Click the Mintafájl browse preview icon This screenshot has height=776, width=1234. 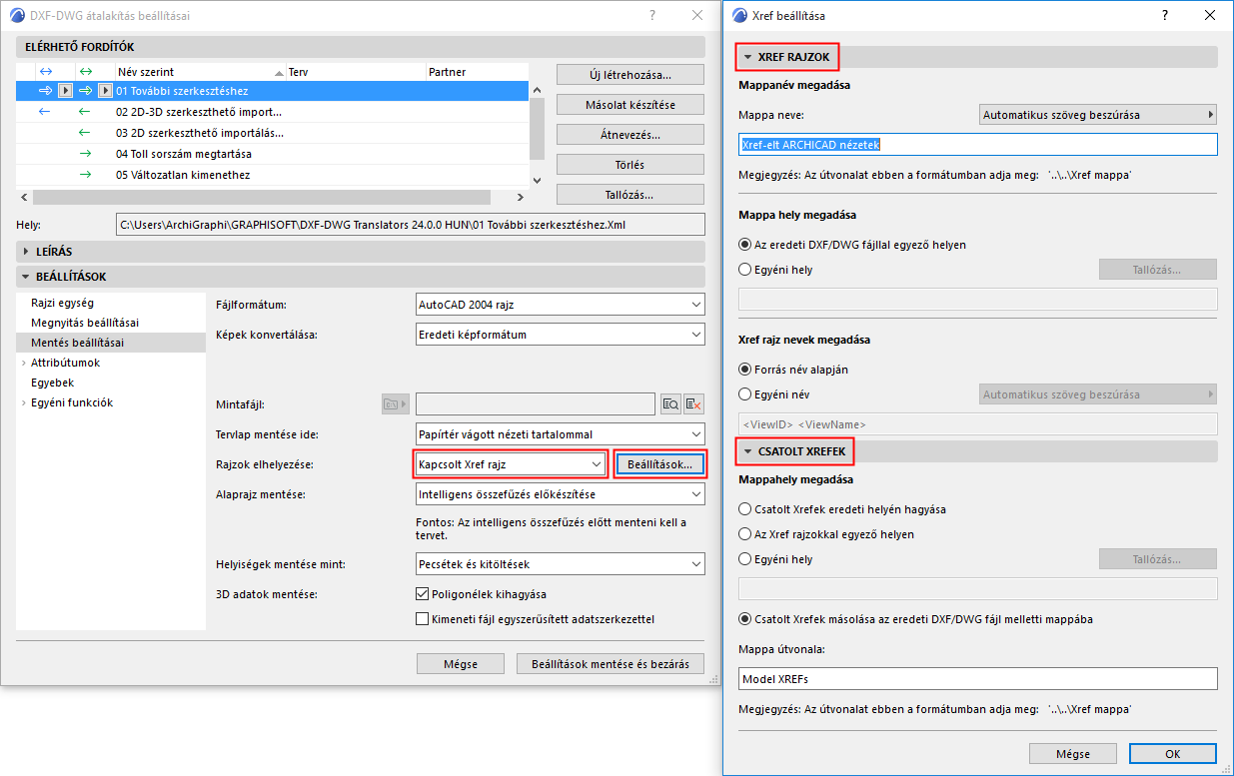pyautogui.click(x=670, y=403)
